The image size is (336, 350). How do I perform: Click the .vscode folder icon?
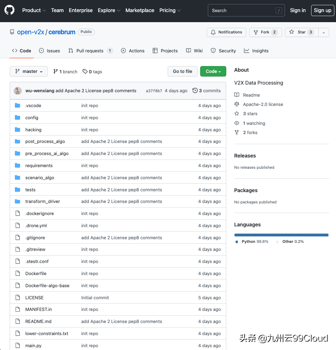coord(17,106)
